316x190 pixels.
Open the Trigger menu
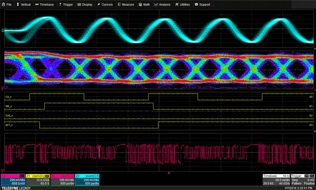click(x=66, y=5)
